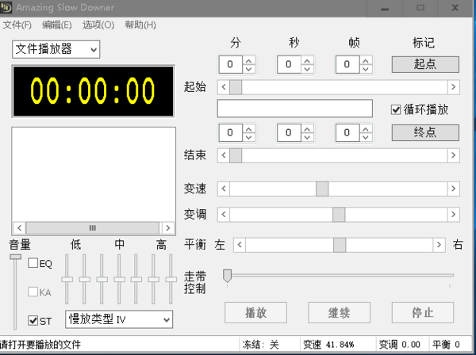This screenshot has height=355, width=476.
Task: Click the Amazing Slow Downer title icon
Action: click(6, 7)
